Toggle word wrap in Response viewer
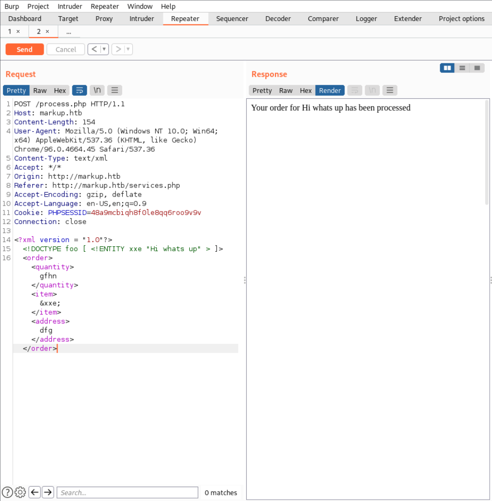The image size is (492, 501). point(355,91)
